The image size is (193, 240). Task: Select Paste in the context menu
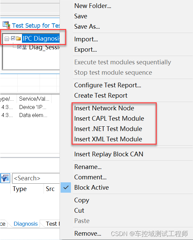click(x=82, y=221)
